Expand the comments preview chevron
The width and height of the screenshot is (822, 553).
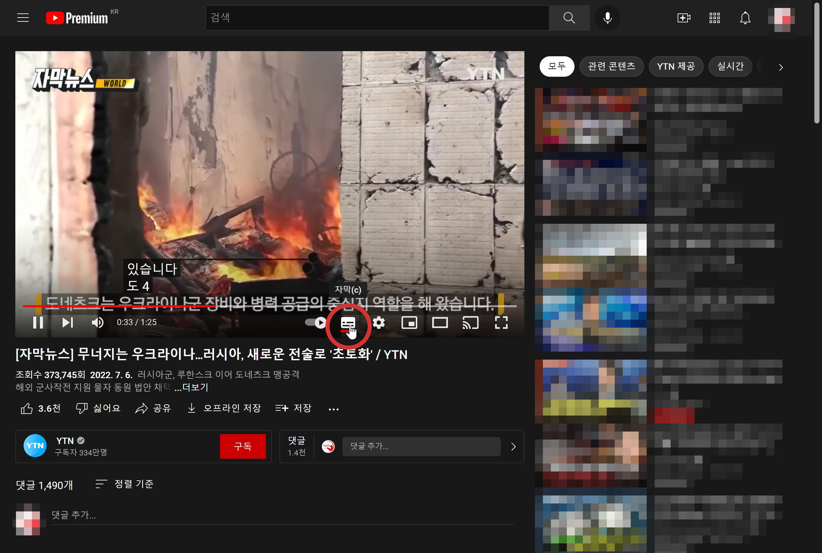coord(513,447)
